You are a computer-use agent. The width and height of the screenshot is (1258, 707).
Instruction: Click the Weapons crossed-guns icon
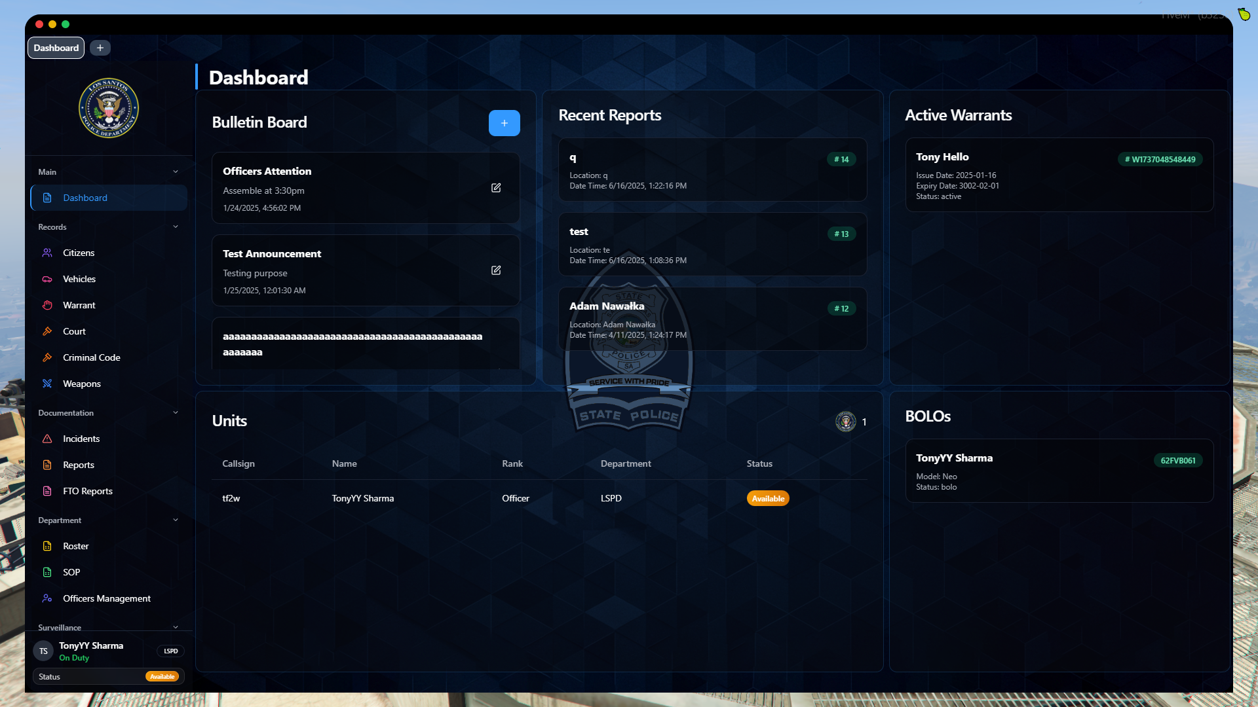[x=47, y=384]
